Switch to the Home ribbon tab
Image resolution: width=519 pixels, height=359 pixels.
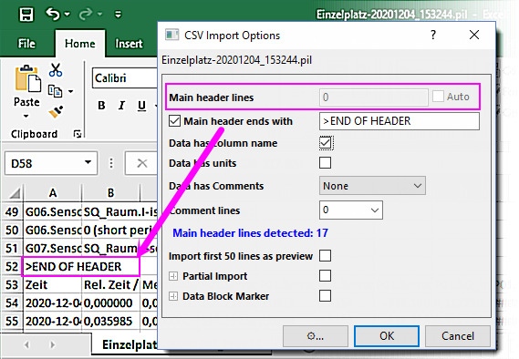tap(80, 44)
